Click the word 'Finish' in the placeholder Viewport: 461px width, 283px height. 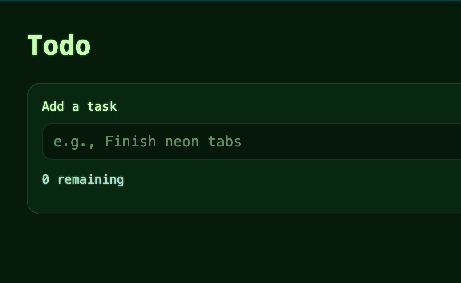point(130,141)
